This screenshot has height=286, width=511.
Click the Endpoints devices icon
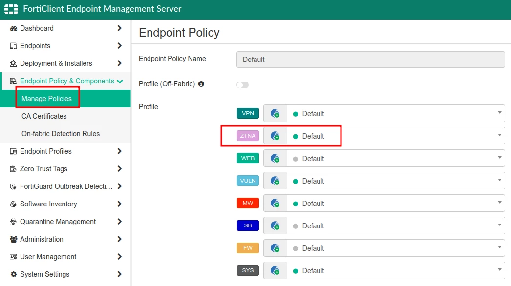(x=13, y=46)
